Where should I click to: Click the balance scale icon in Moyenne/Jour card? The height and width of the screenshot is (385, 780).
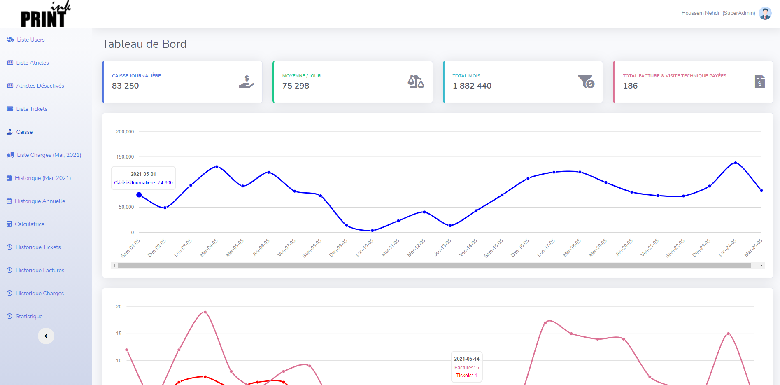[x=416, y=82]
